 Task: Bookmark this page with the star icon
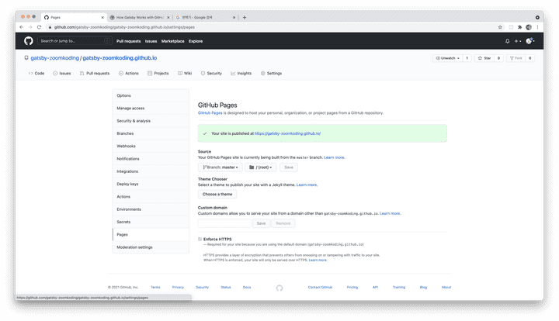point(500,27)
